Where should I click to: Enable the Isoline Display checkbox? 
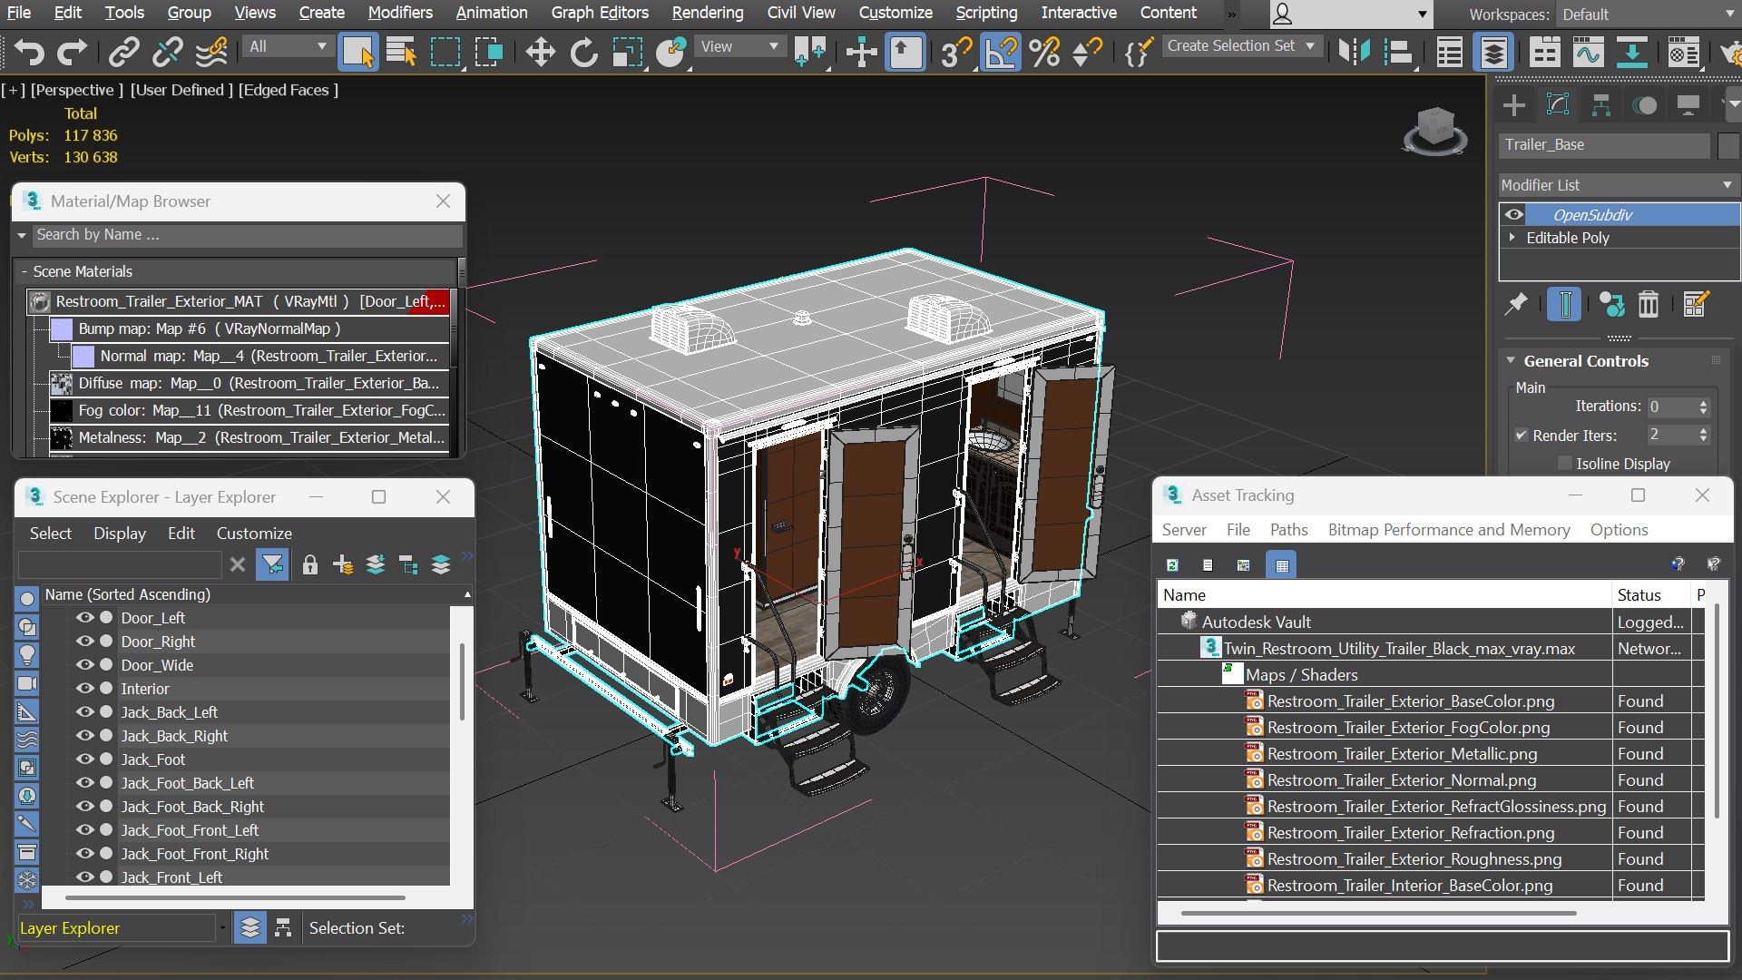click(1564, 464)
